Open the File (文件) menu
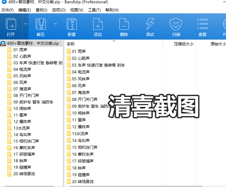 coord(8,10)
